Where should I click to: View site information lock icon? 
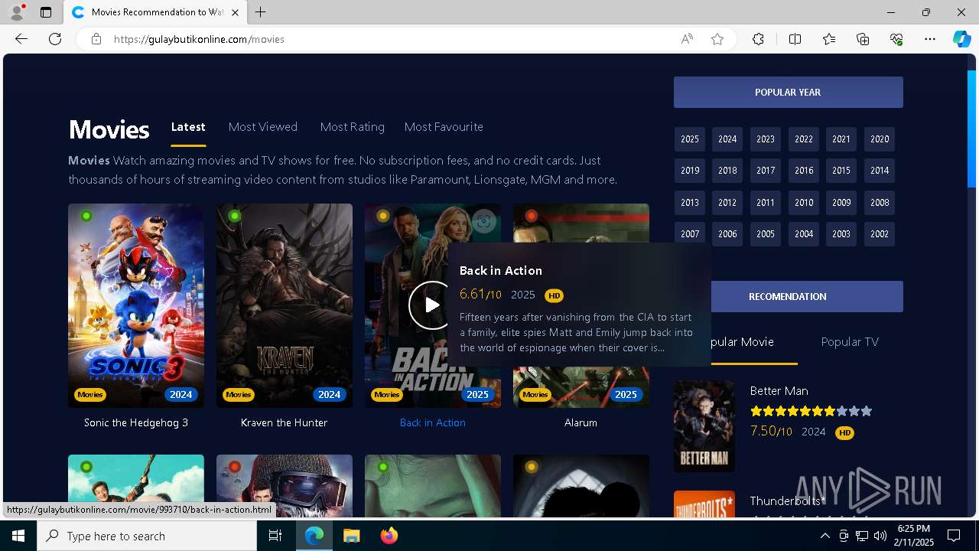(96, 39)
